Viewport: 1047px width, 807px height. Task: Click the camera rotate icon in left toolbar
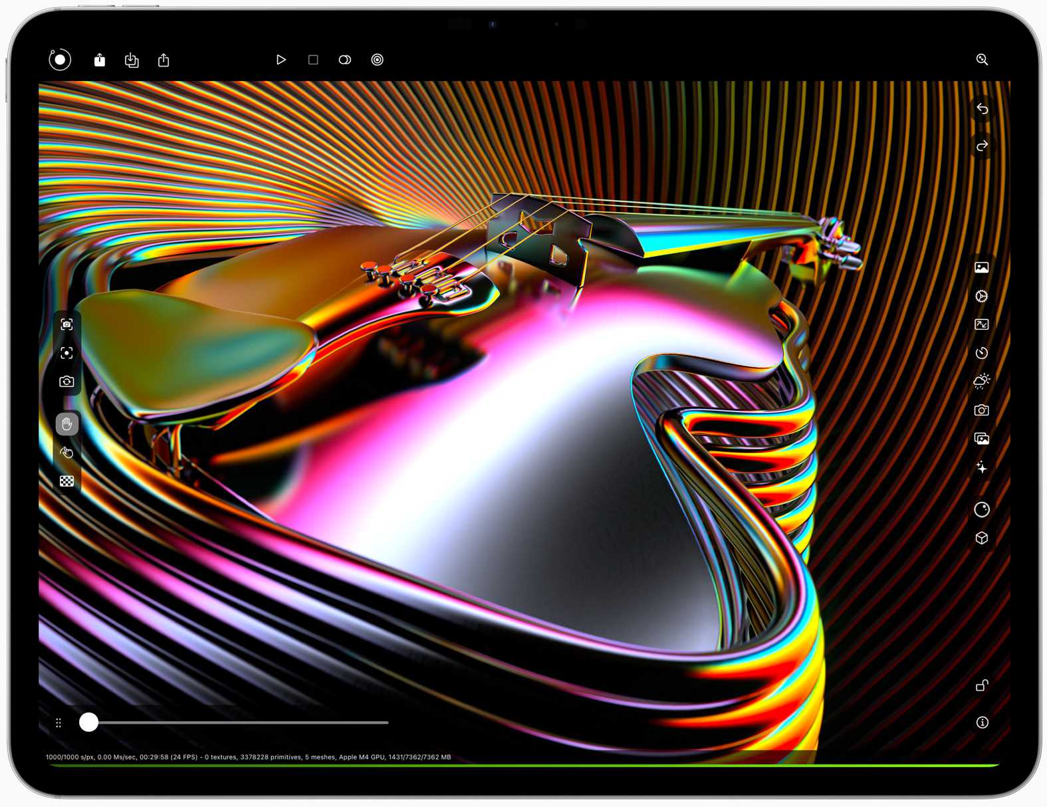(66, 382)
